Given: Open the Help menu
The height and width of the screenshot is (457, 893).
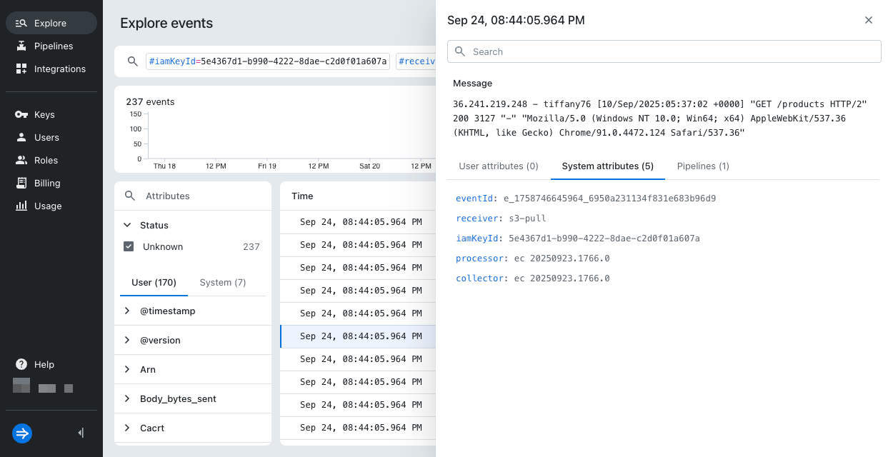Looking at the screenshot, I should point(44,364).
